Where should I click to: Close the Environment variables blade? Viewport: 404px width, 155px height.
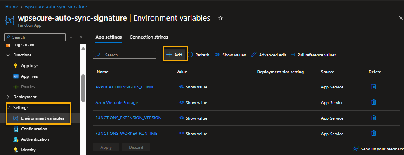pos(401,18)
